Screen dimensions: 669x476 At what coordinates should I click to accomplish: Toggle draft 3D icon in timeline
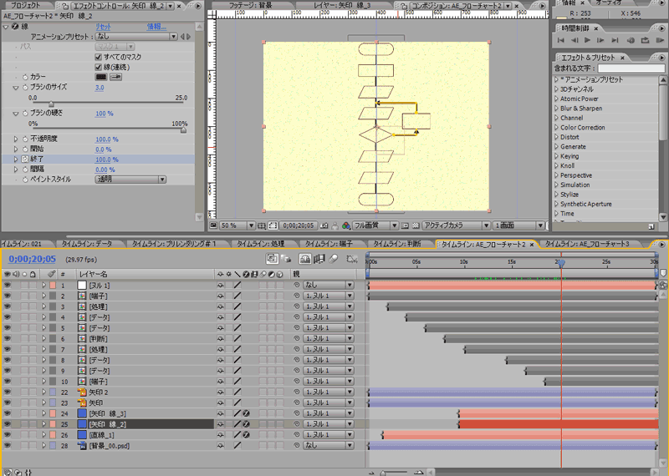(x=286, y=259)
